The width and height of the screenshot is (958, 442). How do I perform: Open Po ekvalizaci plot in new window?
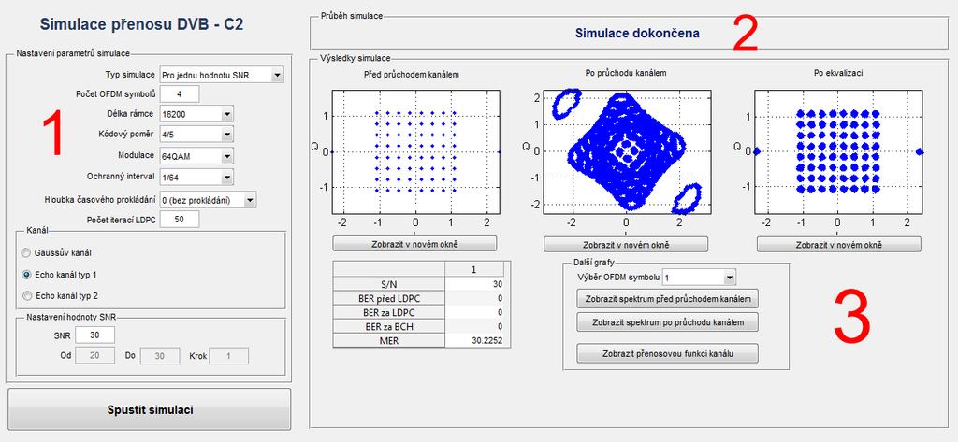839,244
